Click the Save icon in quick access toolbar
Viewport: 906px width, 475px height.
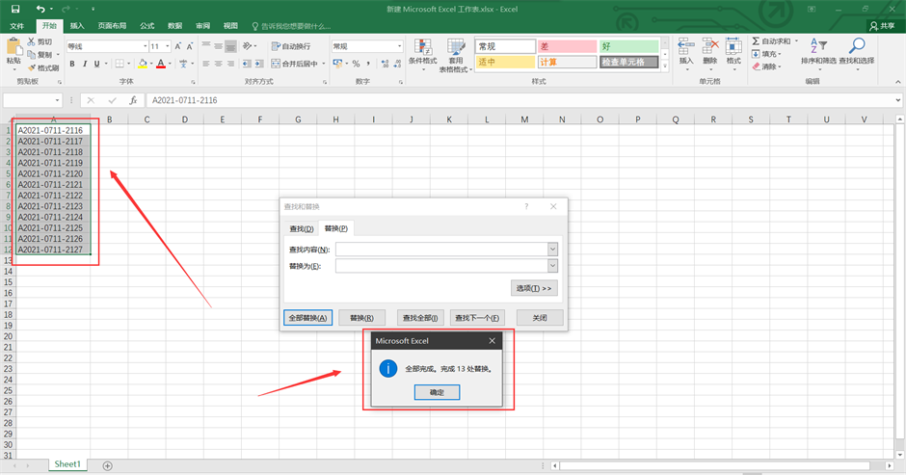tap(14, 9)
